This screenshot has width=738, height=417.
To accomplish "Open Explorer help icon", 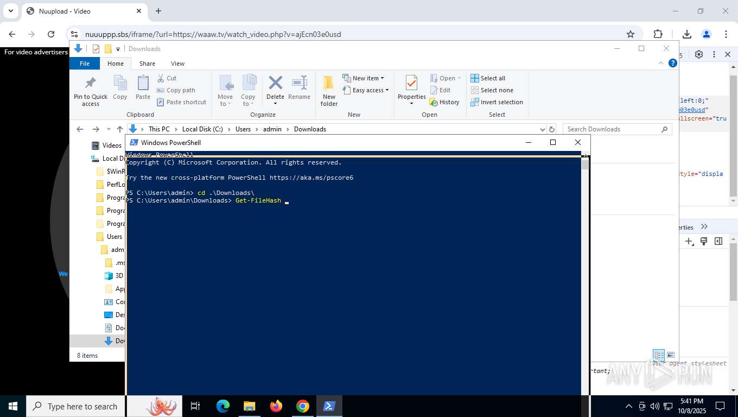I will (673, 63).
